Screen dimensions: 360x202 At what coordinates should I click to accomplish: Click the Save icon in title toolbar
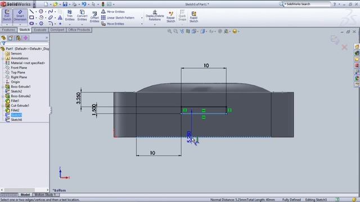click(x=65, y=4)
